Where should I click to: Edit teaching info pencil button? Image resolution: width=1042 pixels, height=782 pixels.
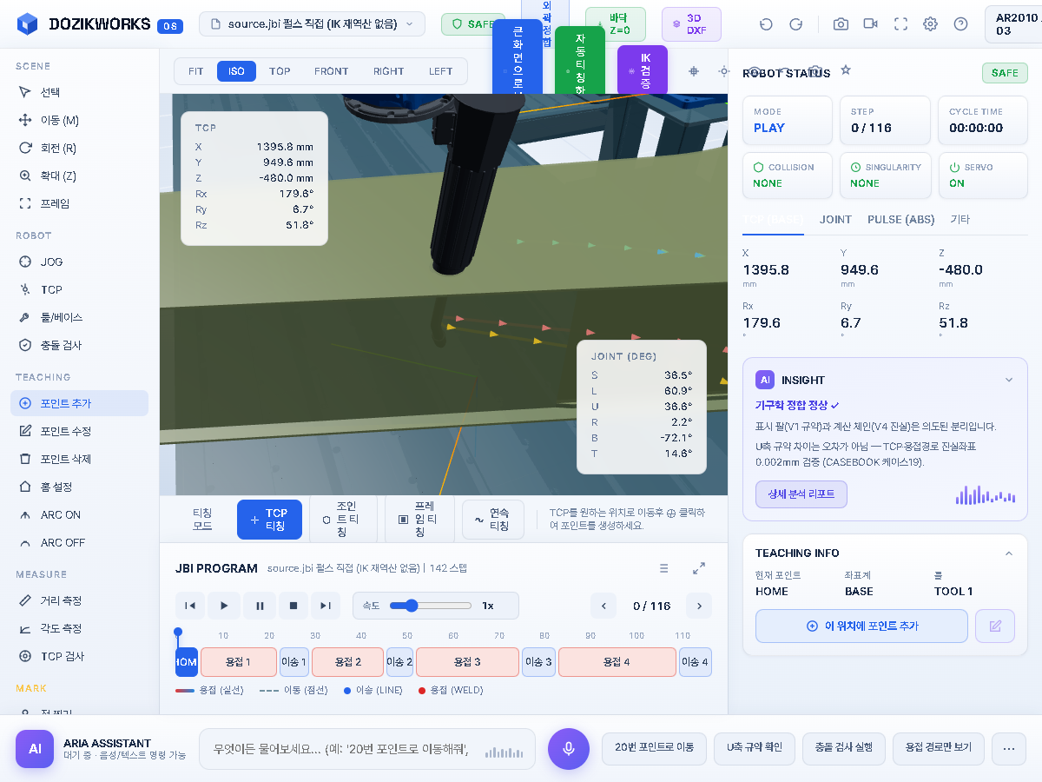click(x=995, y=626)
